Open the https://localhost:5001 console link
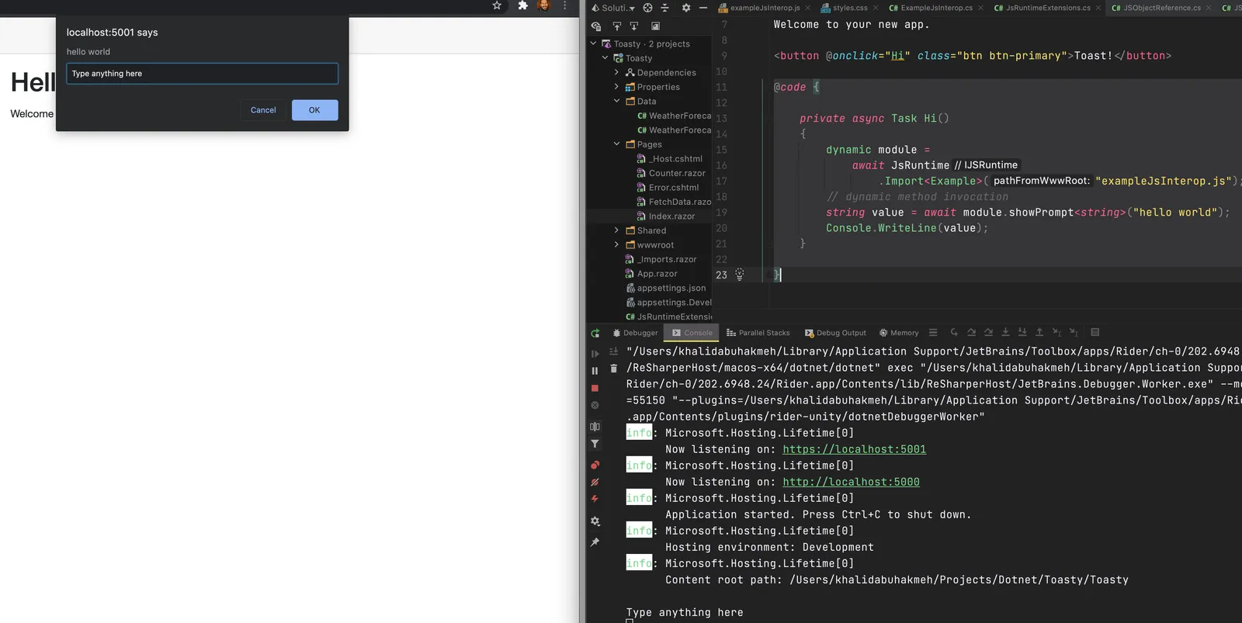This screenshot has width=1242, height=623. point(854,449)
